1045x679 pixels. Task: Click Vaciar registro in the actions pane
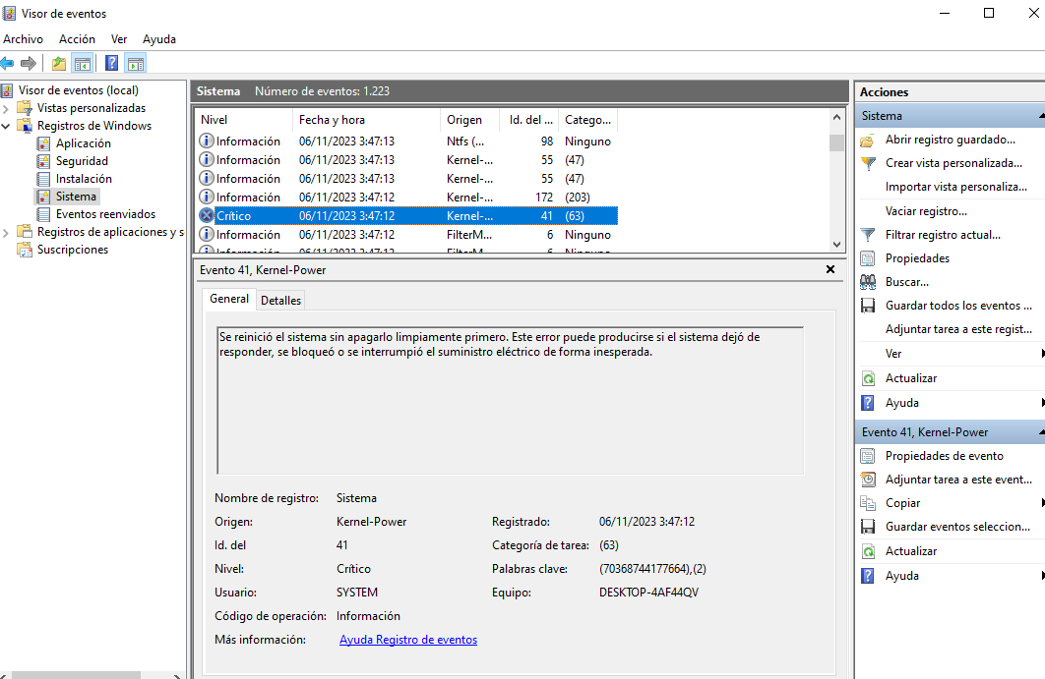point(925,211)
